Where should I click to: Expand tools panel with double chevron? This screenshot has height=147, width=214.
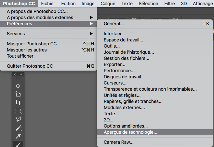(x=21, y=74)
